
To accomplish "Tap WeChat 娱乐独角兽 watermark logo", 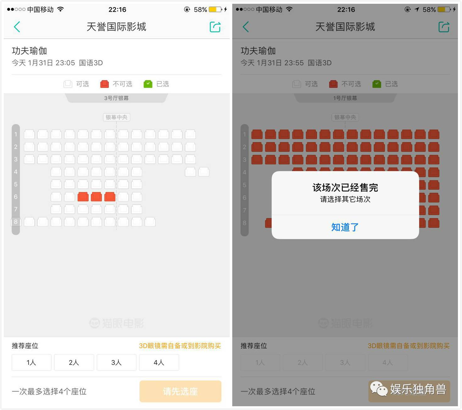I will (379, 389).
